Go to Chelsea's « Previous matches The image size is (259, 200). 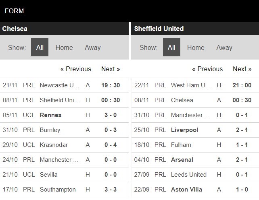tap(76, 69)
